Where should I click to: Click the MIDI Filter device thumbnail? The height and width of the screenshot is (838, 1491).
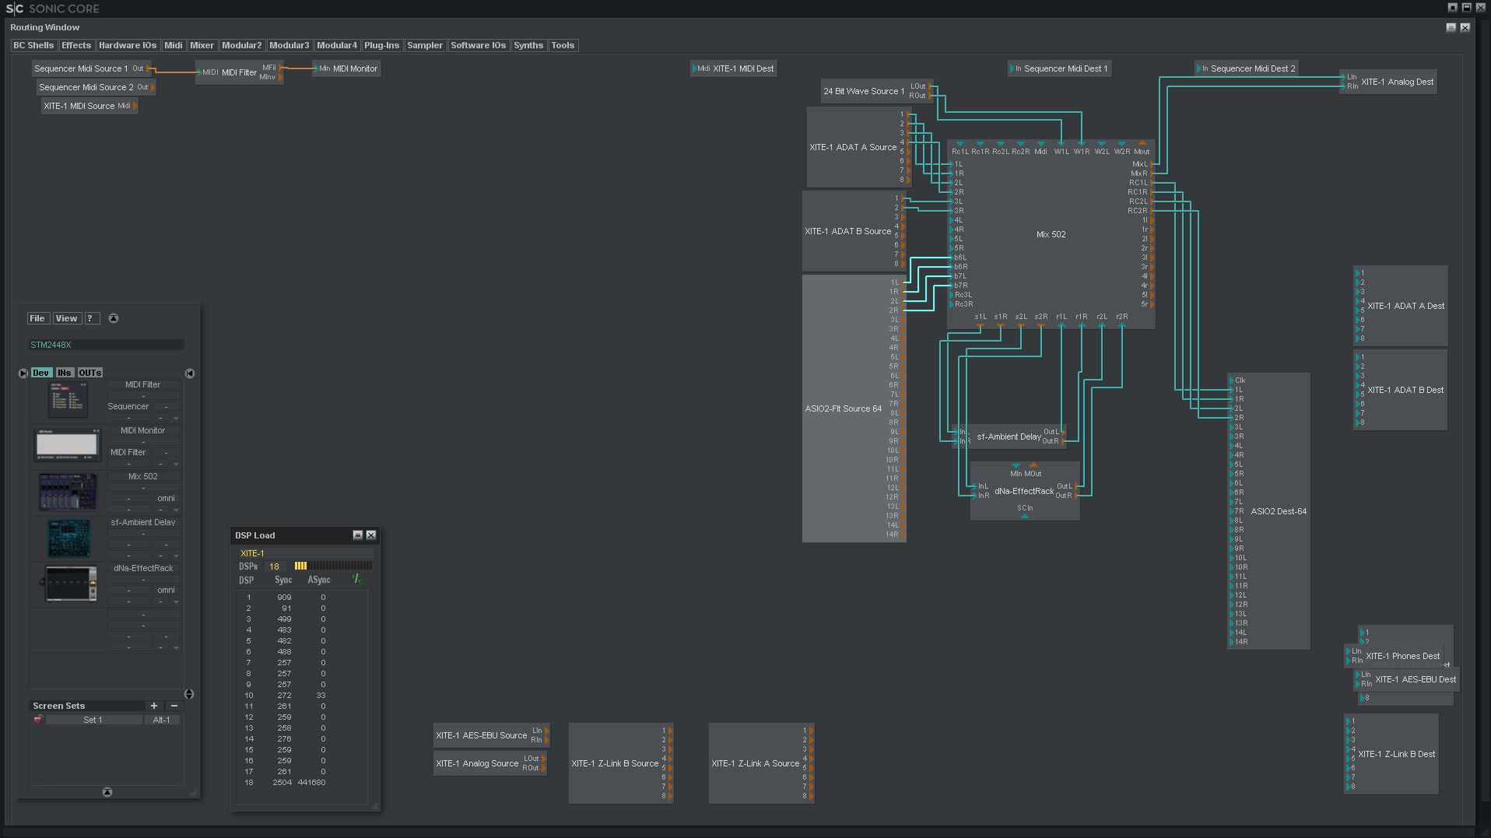pos(68,399)
